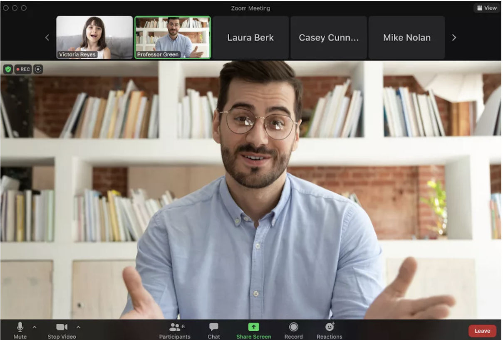Click the circular target icon beside REC
503x340 pixels.
[x=38, y=69]
